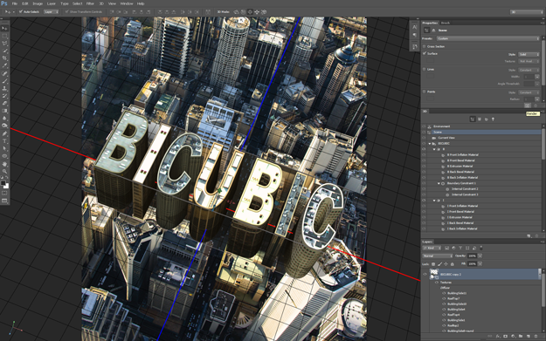
Task: Toggle Auto-Select checkbox in options bar
Action: (x=21, y=12)
